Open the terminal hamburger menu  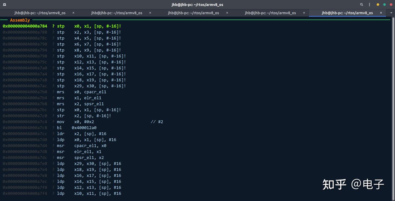369,5
